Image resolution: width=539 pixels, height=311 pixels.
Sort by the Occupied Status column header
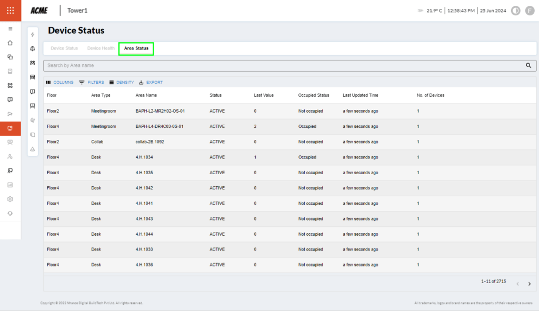pos(314,95)
